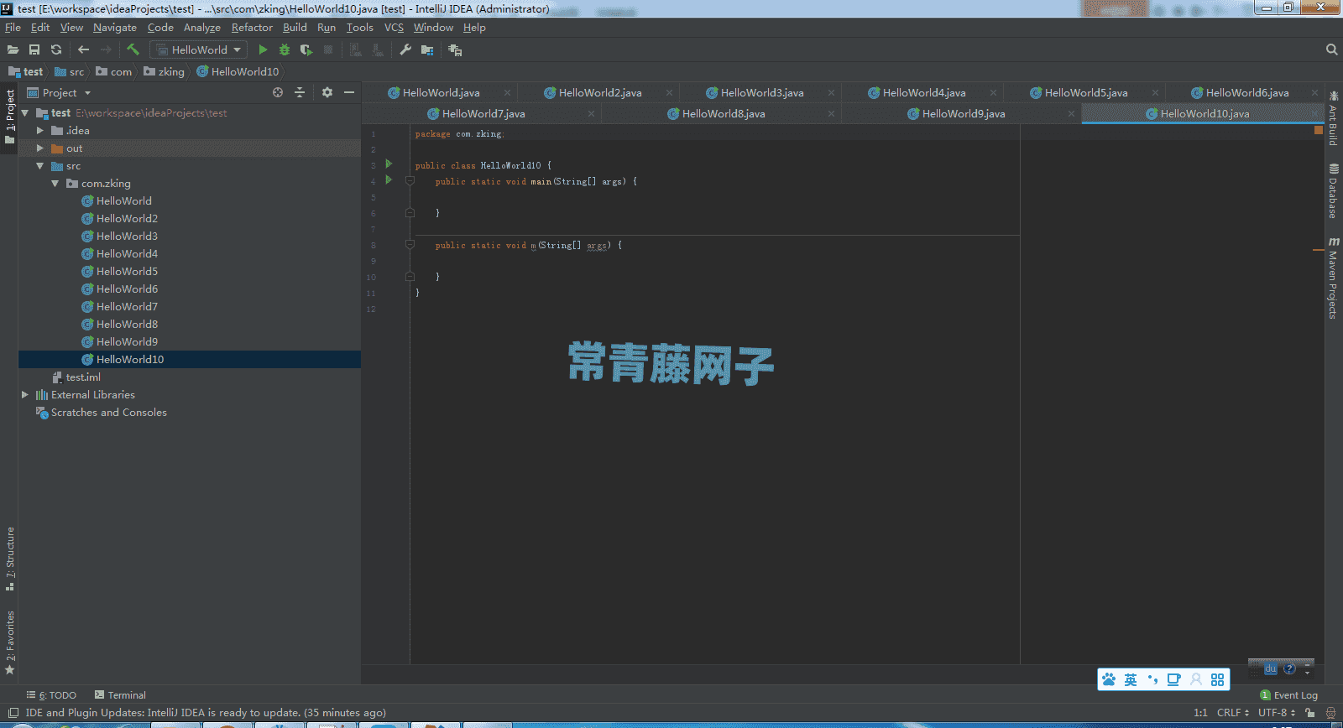This screenshot has height=728, width=1343.
Task: Toggle the 7: Structure tool window
Action: coord(10,559)
